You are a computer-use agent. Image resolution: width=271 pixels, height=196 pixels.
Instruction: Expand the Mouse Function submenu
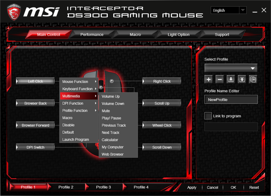(79, 81)
